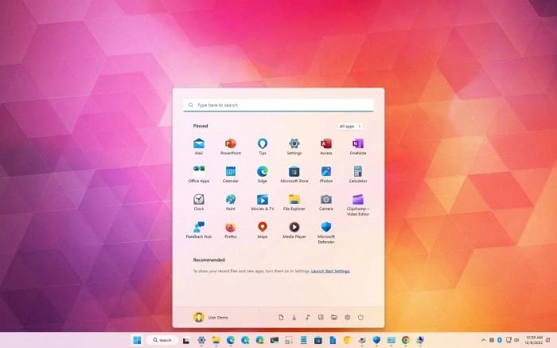Image resolution: width=557 pixels, height=348 pixels.
Task: Open Music folder shortcut in Start footer
Action: click(x=308, y=318)
